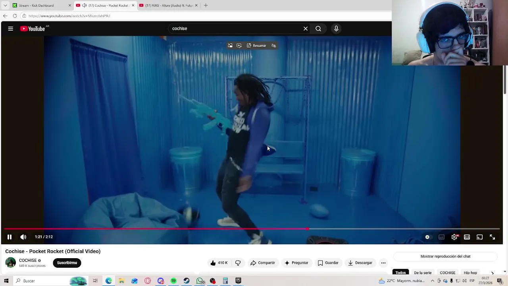Show hidden system tray icons
Viewport: 508px width, 286px height.
pos(433,281)
